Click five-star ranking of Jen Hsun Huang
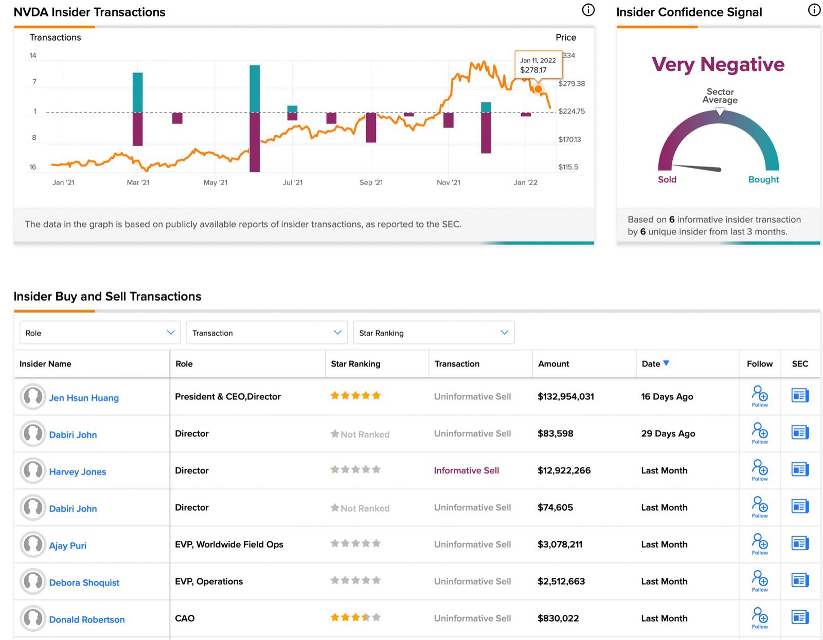Screen dimensions: 823x640 click(x=355, y=395)
